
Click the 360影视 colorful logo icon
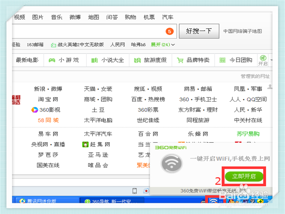35,110
